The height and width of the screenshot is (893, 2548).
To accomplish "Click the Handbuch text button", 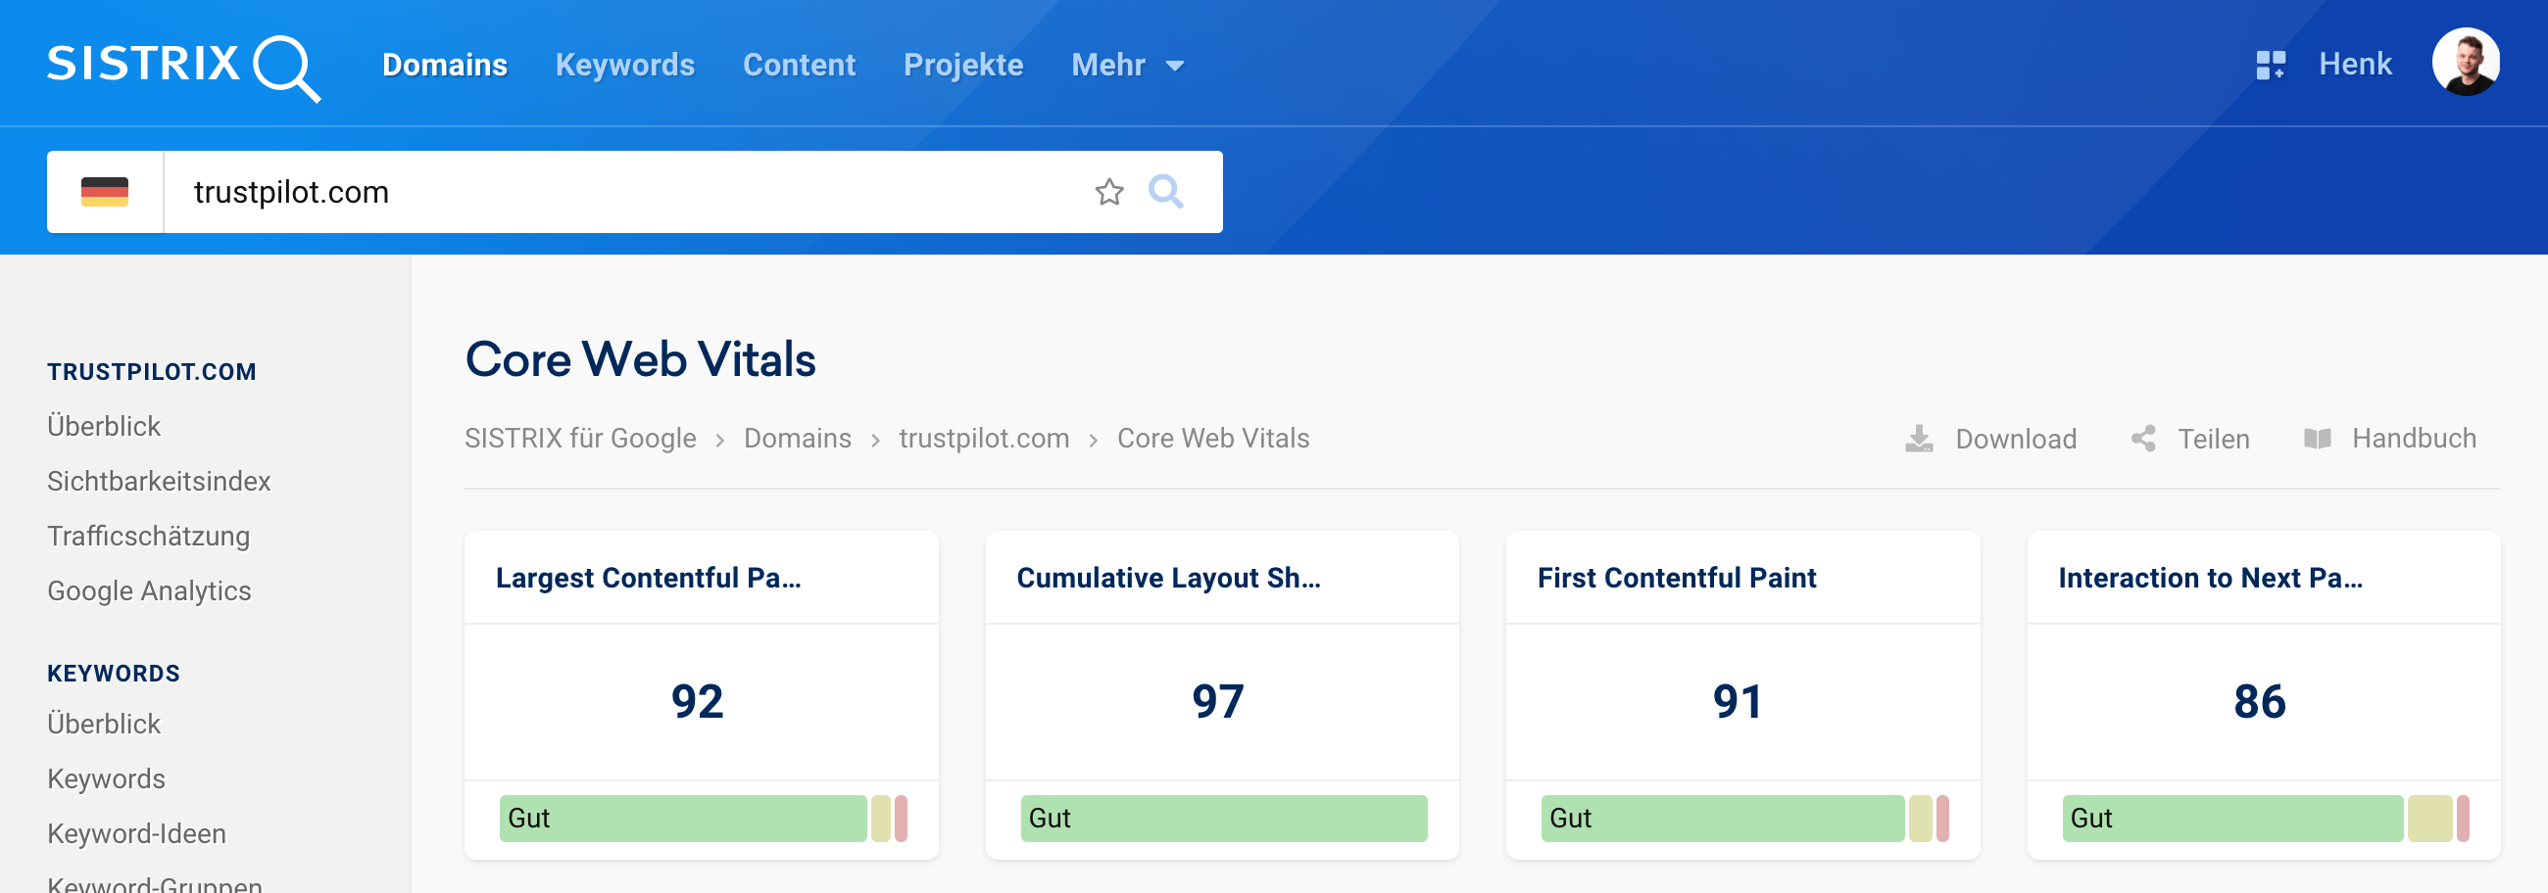I will pyautogui.click(x=2414, y=439).
